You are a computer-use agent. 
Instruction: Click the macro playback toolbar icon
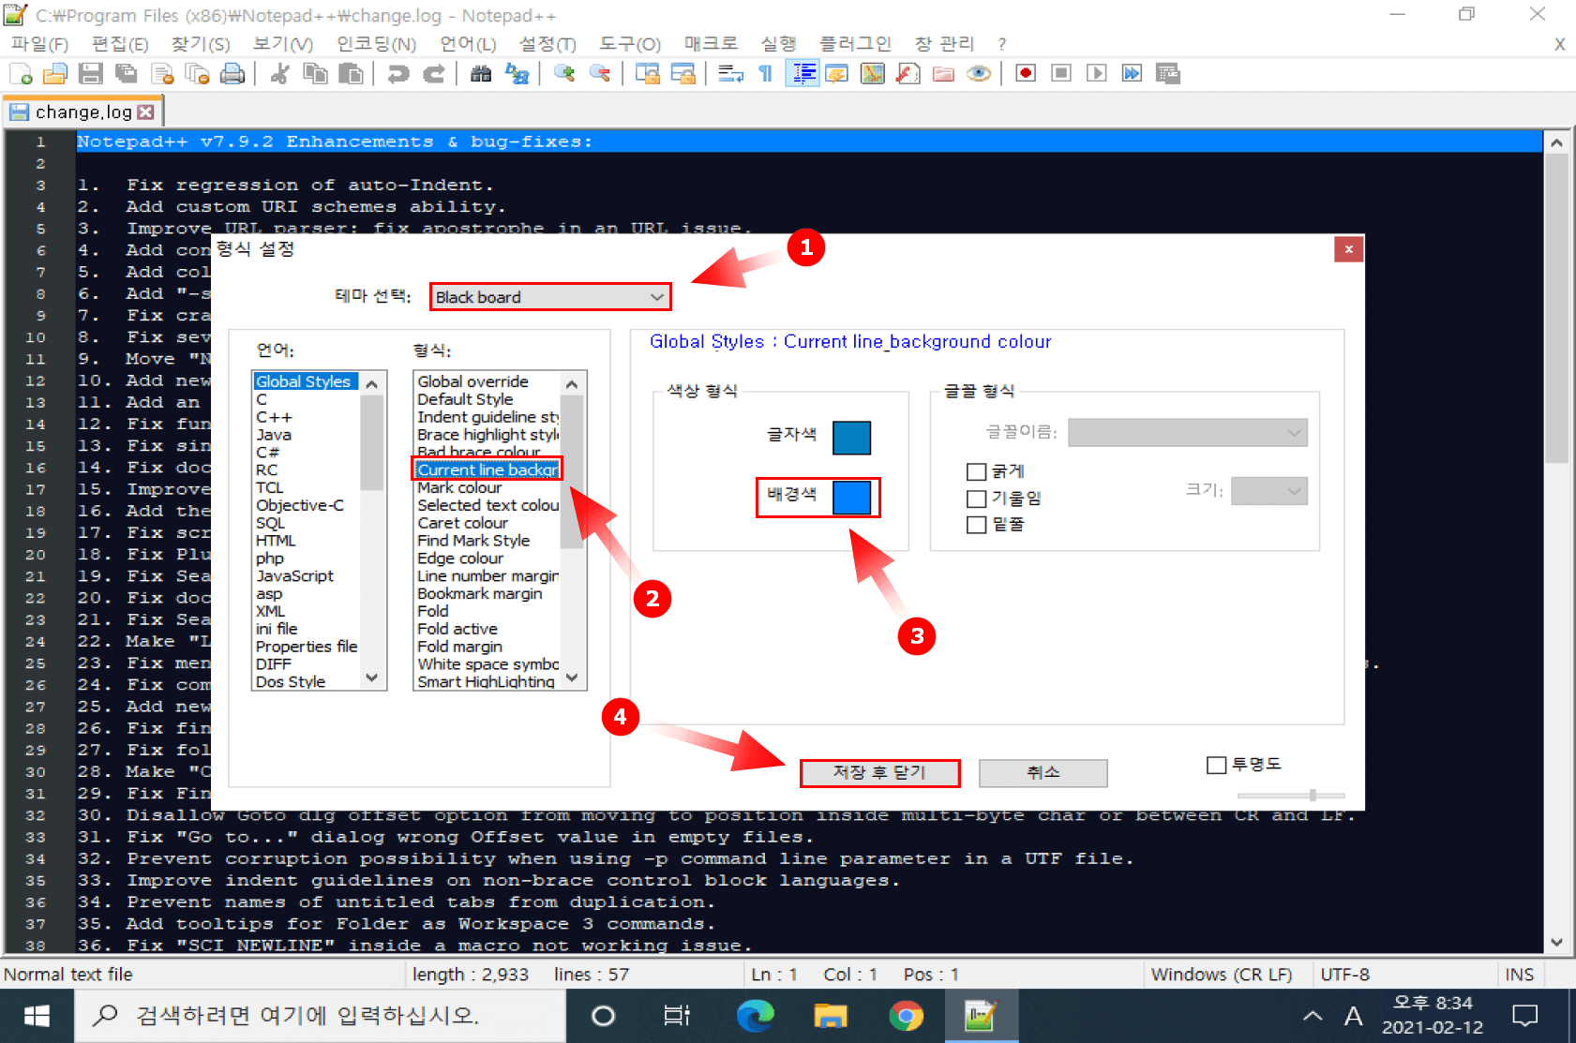click(x=1097, y=74)
